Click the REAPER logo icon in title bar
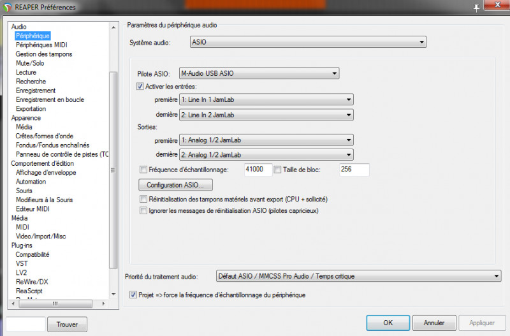Image resolution: width=510 pixels, height=336 pixels. (7, 7)
